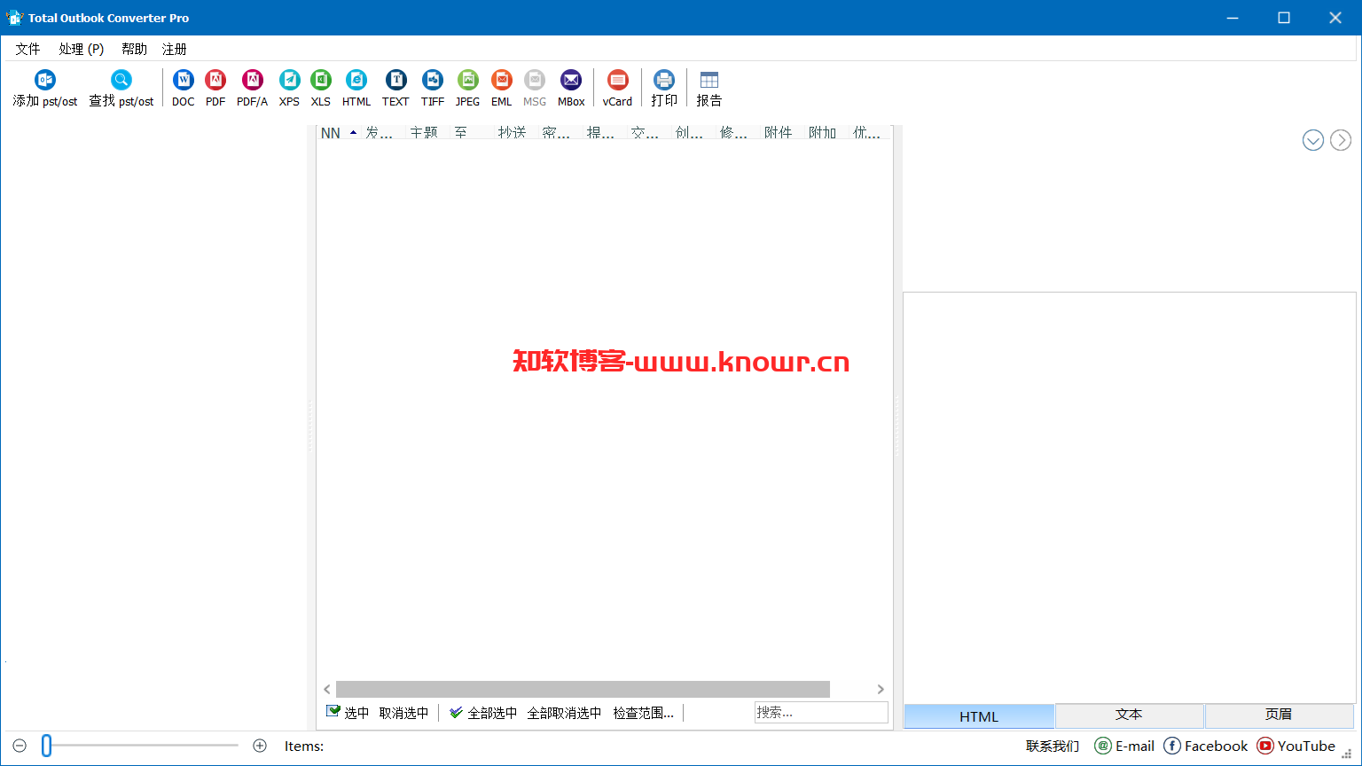Switch to the HTML preview tab
This screenshot has width=1362, height=766.
point(979,716)
